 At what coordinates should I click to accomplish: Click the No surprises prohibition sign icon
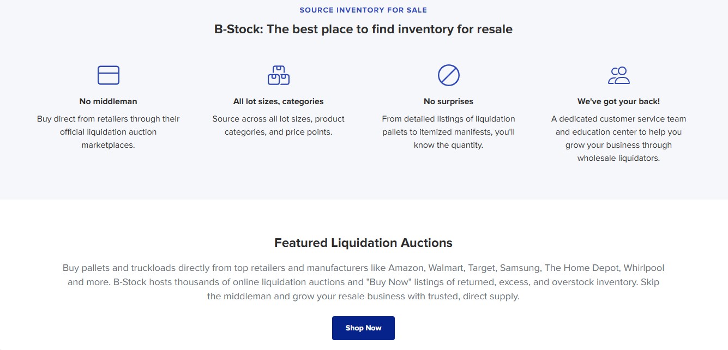pos(448,75)
